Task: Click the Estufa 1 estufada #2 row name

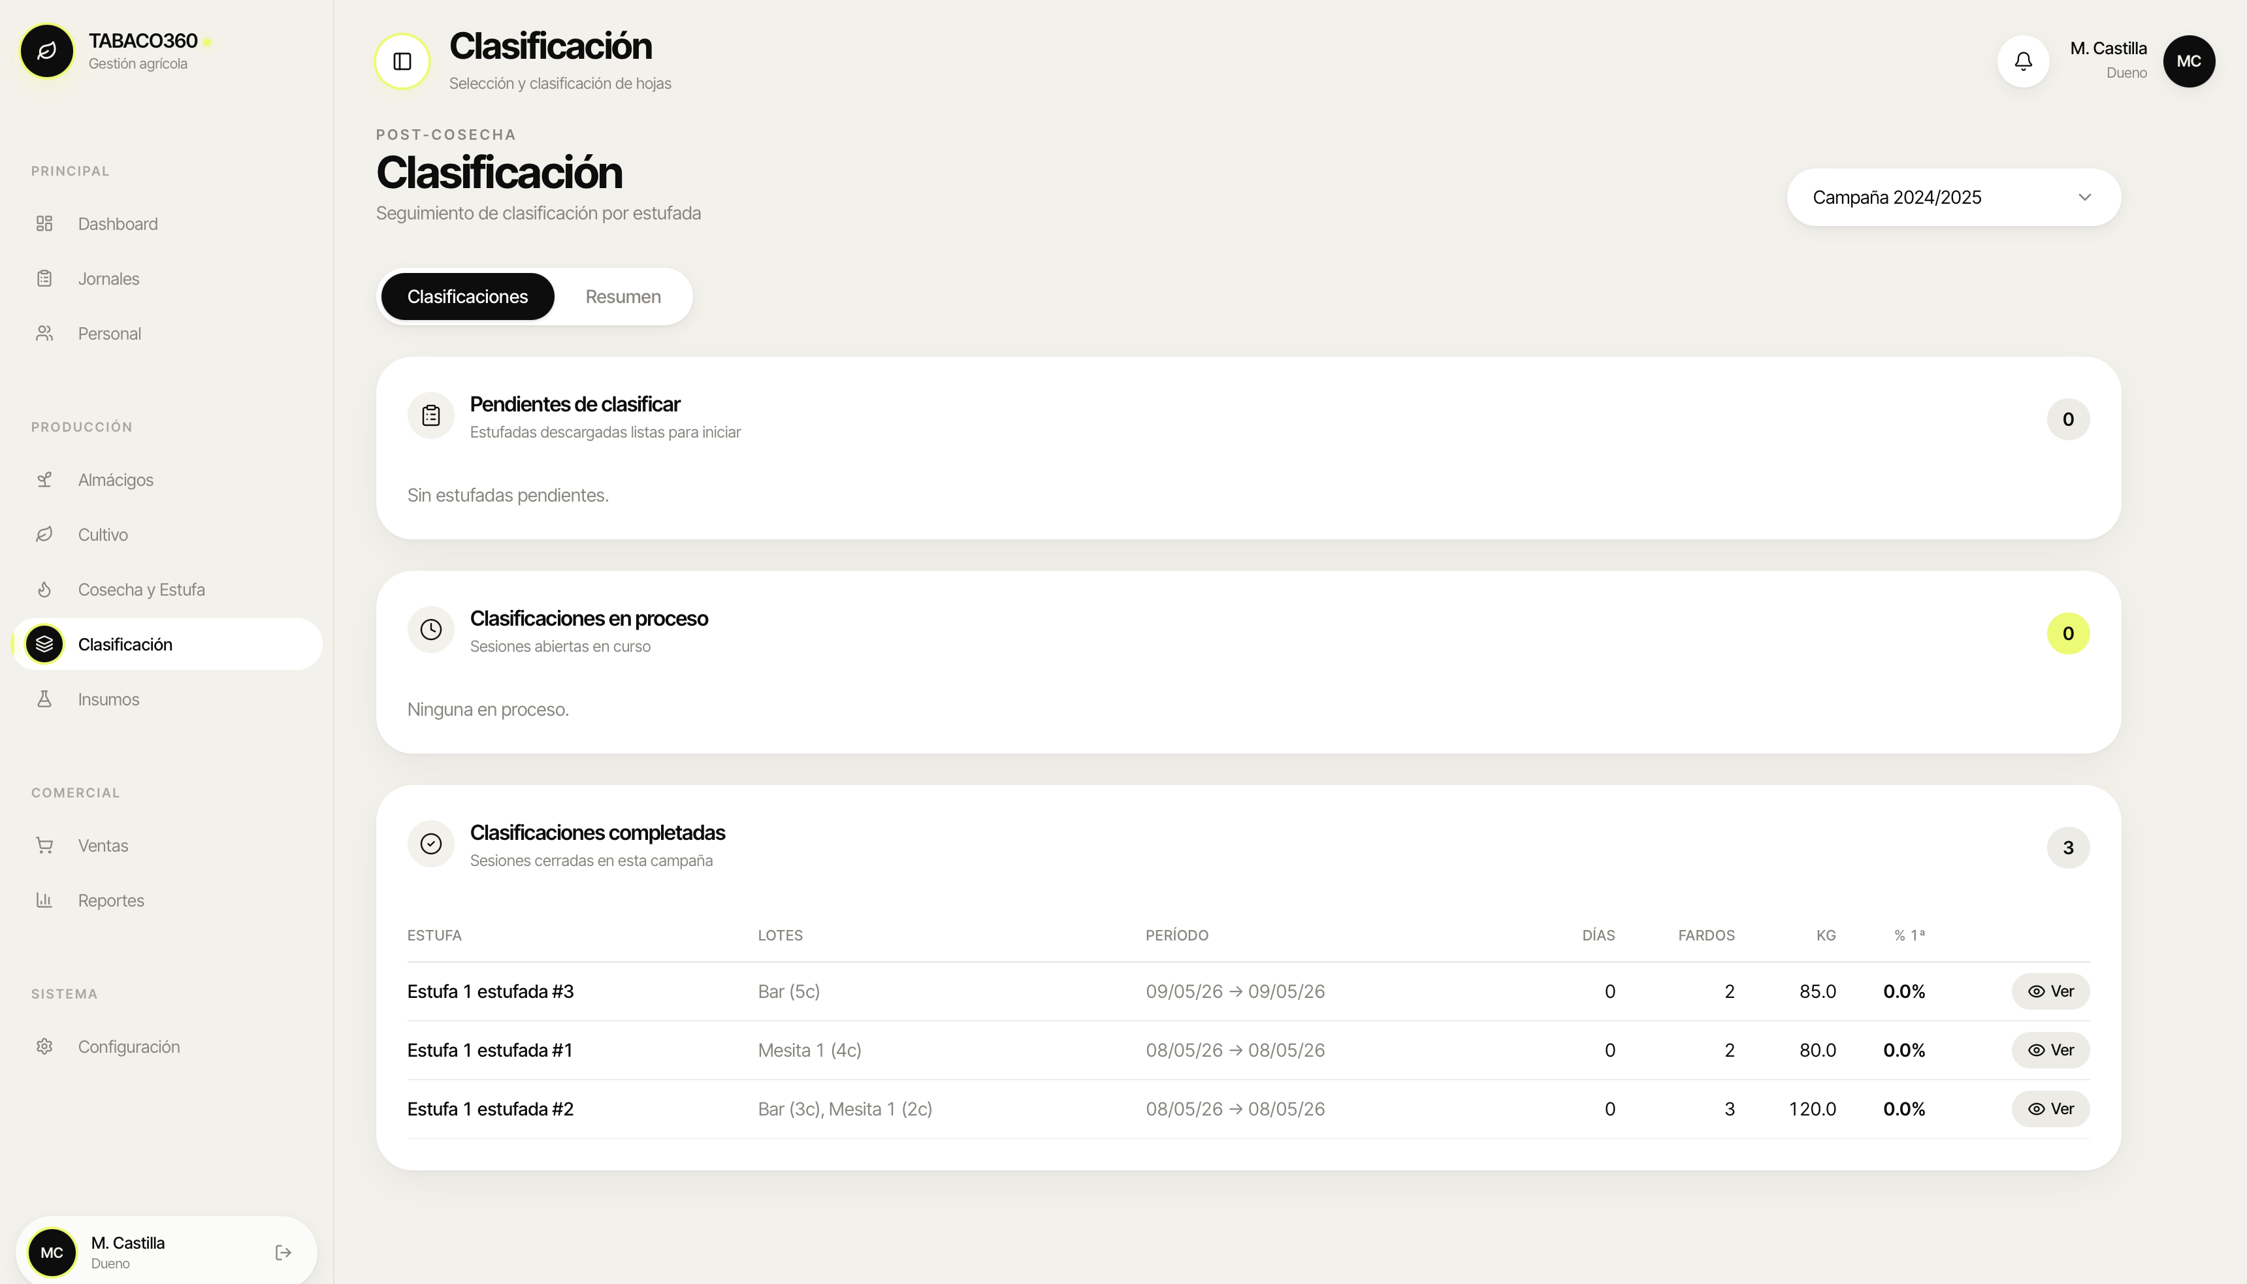Action: pyautogui.click(x=491, y=1108)
